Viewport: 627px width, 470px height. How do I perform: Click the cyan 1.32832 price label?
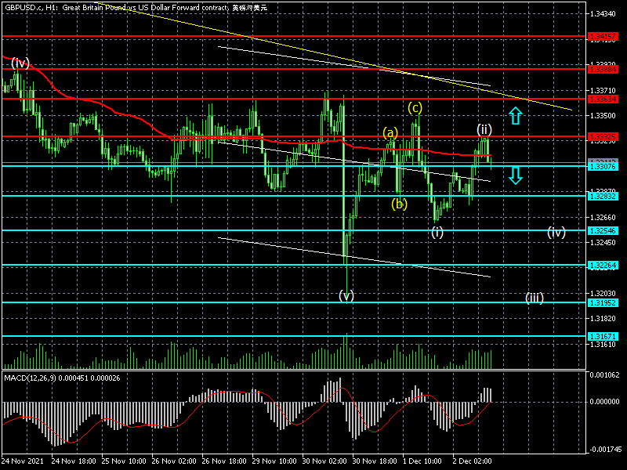click(603, 197)
